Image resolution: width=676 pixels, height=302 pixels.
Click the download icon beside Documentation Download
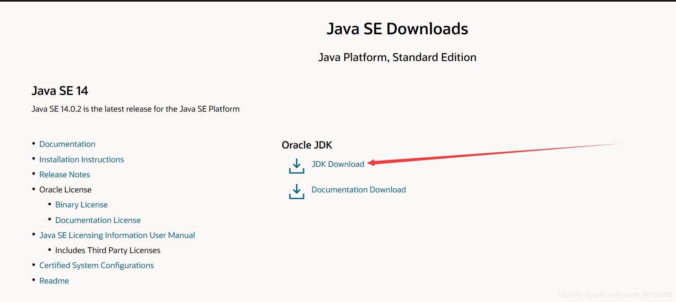[297, 191]
